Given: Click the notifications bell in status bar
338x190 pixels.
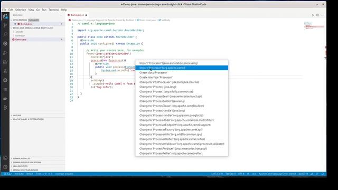Looking at the screenshot, I should point(323,174).
